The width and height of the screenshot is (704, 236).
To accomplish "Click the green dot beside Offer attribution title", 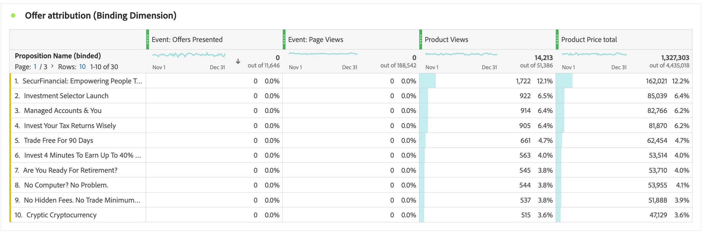I will click(x=13, y=15).
